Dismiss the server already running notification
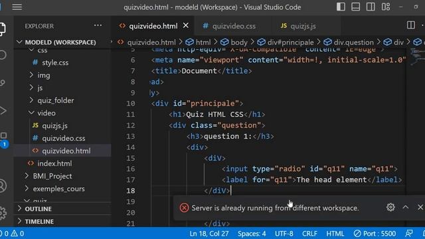This screenshot has width=425, height=239. point(420,207)
